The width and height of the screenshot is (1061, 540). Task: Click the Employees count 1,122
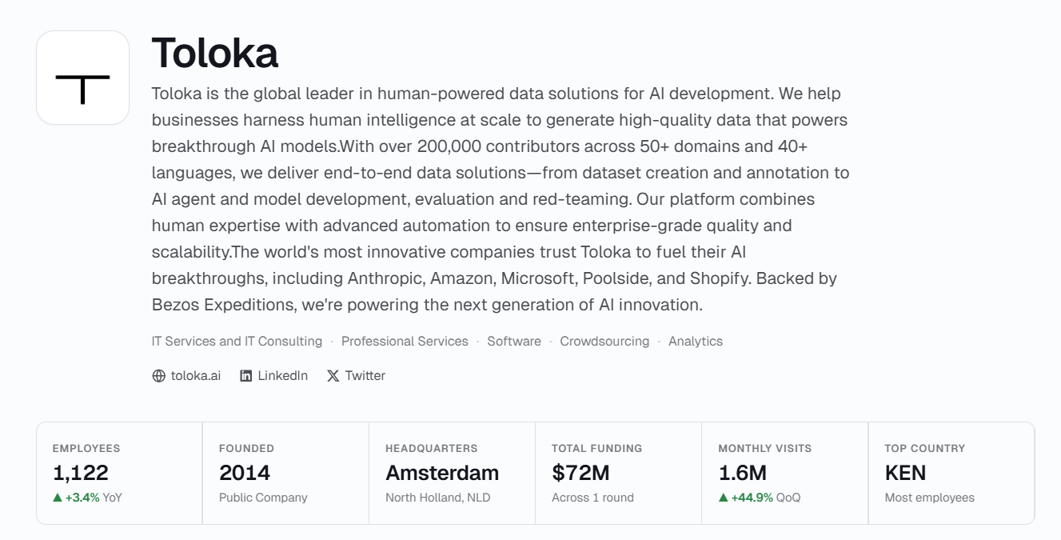point(80,473)
